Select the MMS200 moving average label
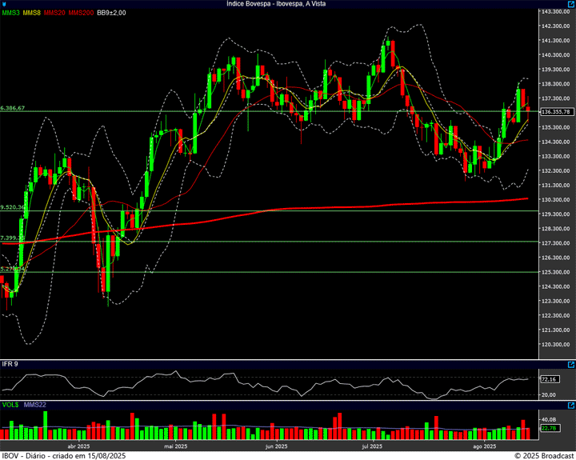Image resolution: width=576 pixels, height=460 pixels. coord(81,13)
